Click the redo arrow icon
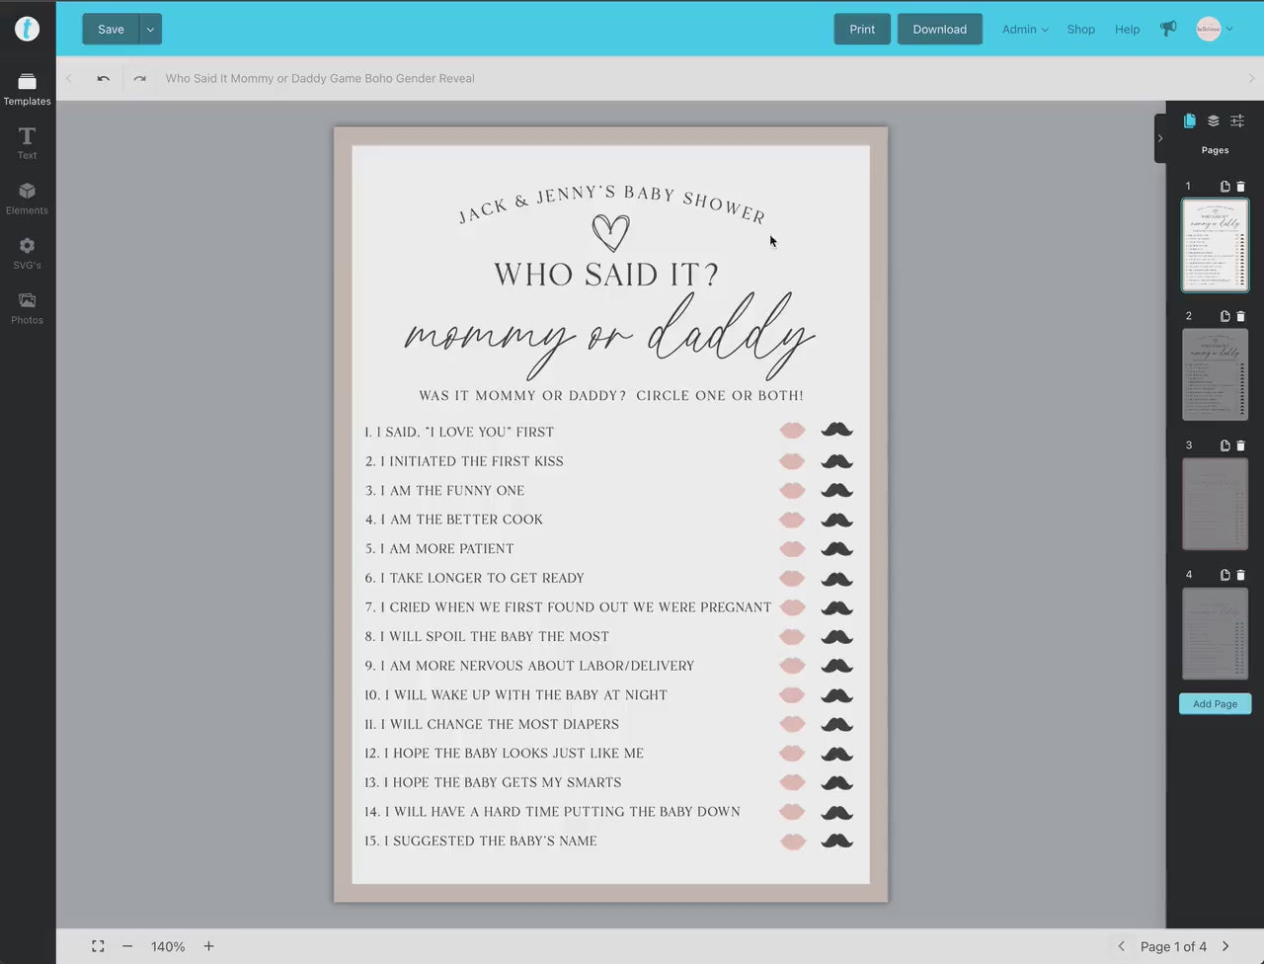Viewport: 1264px width, 964px height. click(x=140, y=79)
